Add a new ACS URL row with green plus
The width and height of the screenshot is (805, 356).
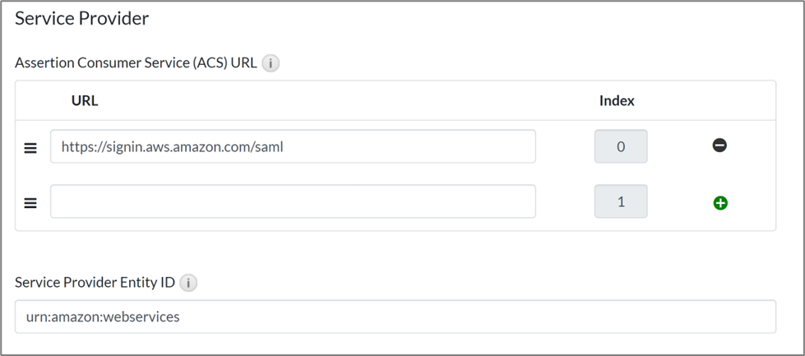720,202
